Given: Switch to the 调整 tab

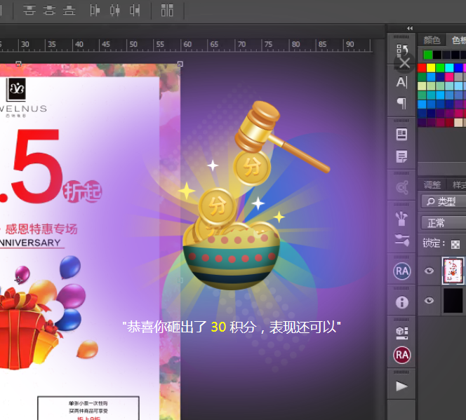Looking at the screenshot, I should [x=432, y=185].
